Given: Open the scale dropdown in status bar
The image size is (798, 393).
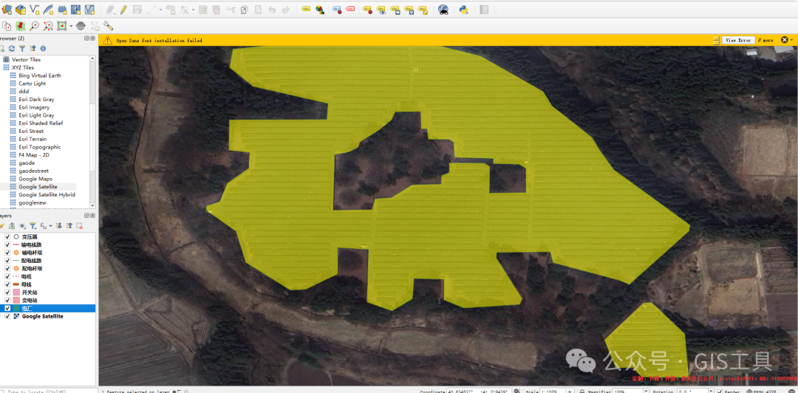Looking at the screenshot, I should [568, 391].
